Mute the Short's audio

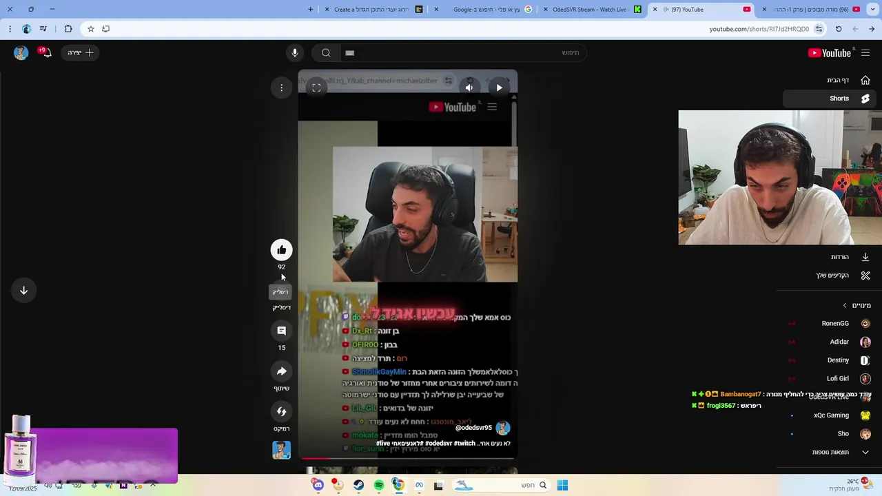point(469,87)
